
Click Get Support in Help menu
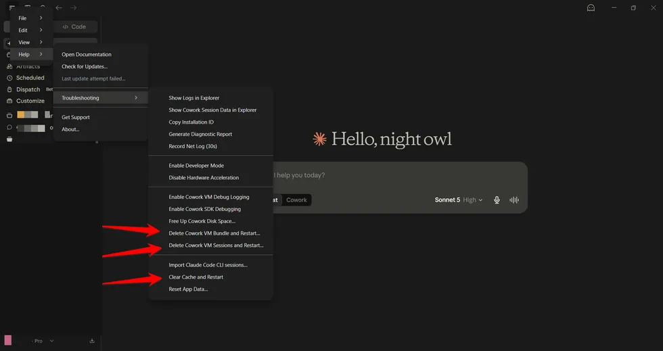pos(100,117)
